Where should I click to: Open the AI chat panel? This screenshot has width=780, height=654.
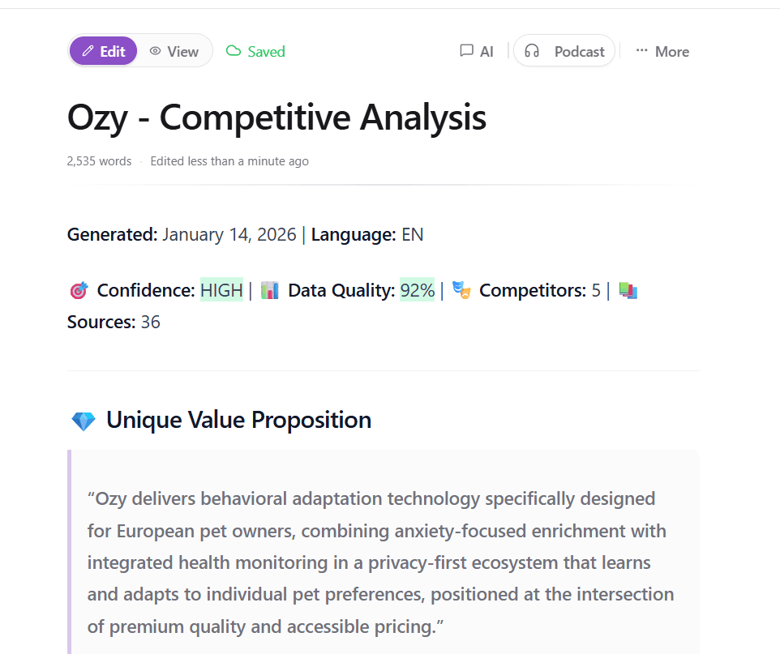click(x=477, y=51)
